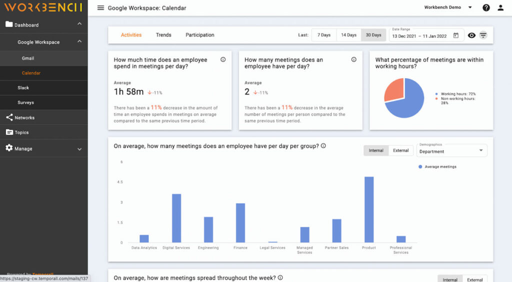Click the Average meetings legend entry
The height and width of the screenshot is (282, 512).
(437, 167)
